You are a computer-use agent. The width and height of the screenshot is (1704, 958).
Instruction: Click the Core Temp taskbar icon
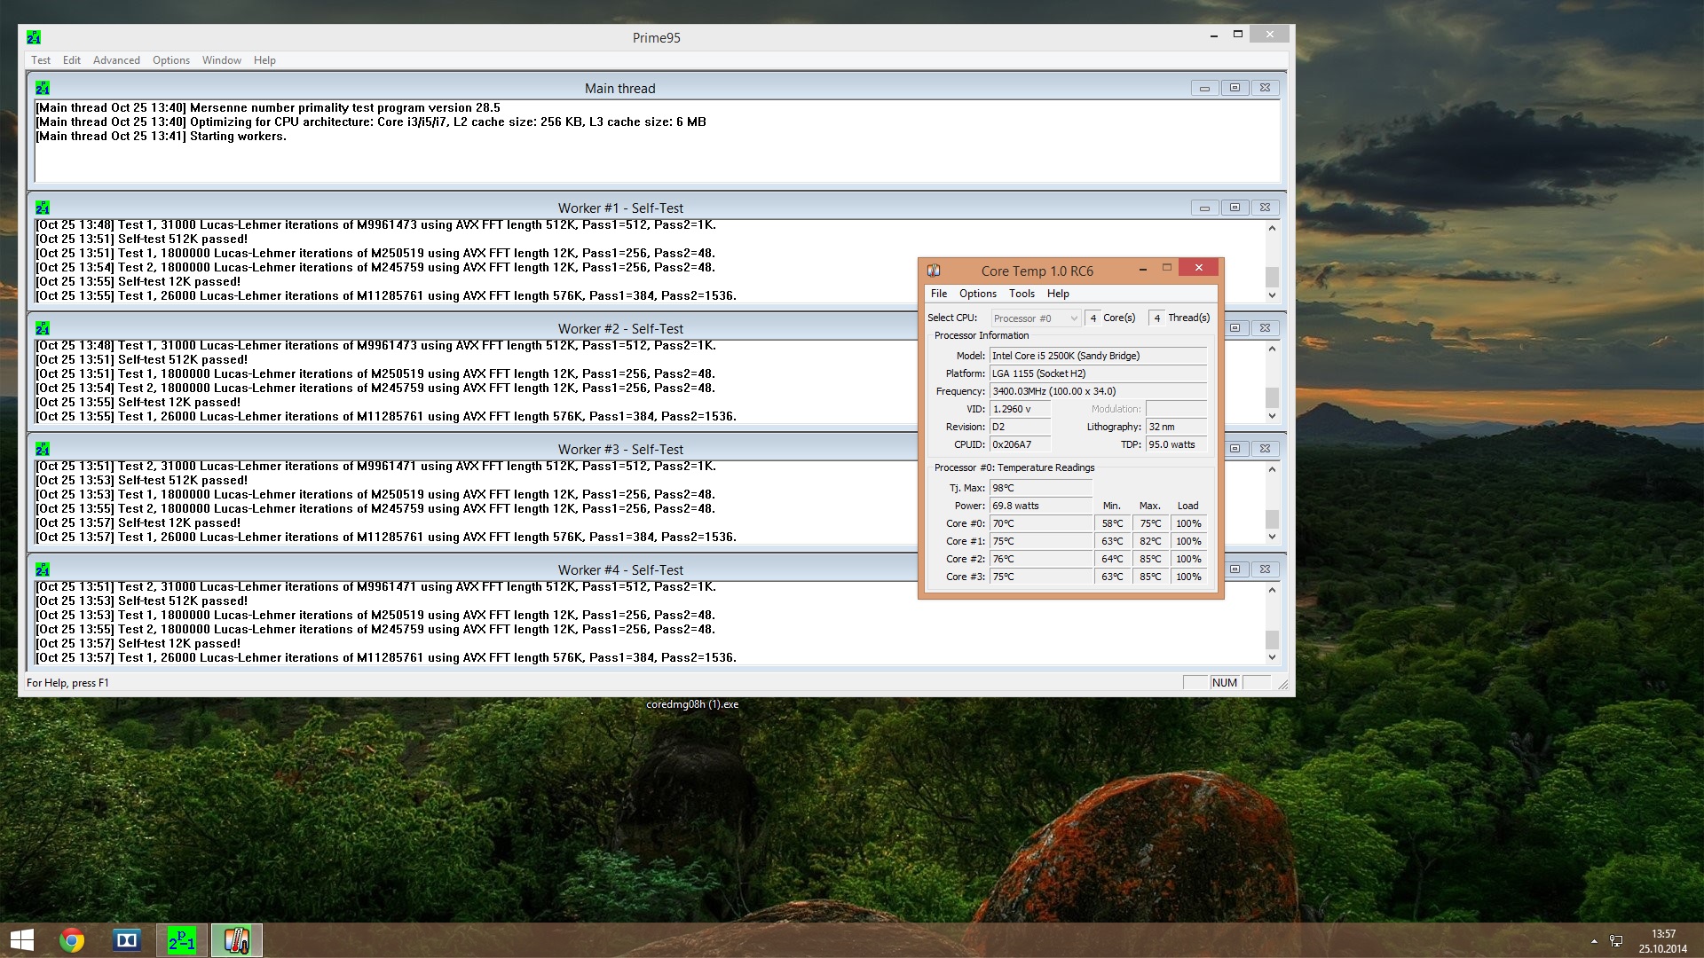click(236, 940)
